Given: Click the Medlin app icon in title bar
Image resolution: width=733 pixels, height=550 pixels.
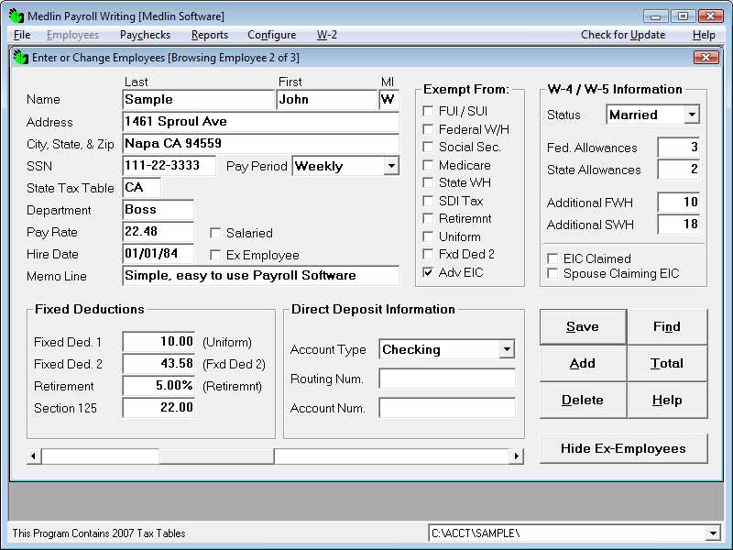Looking at the screenshot, I should [x=16, y=16].
